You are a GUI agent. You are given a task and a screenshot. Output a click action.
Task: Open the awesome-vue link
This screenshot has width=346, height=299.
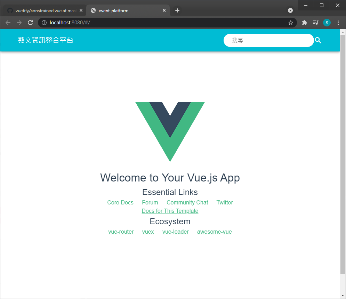click(215, 232)
